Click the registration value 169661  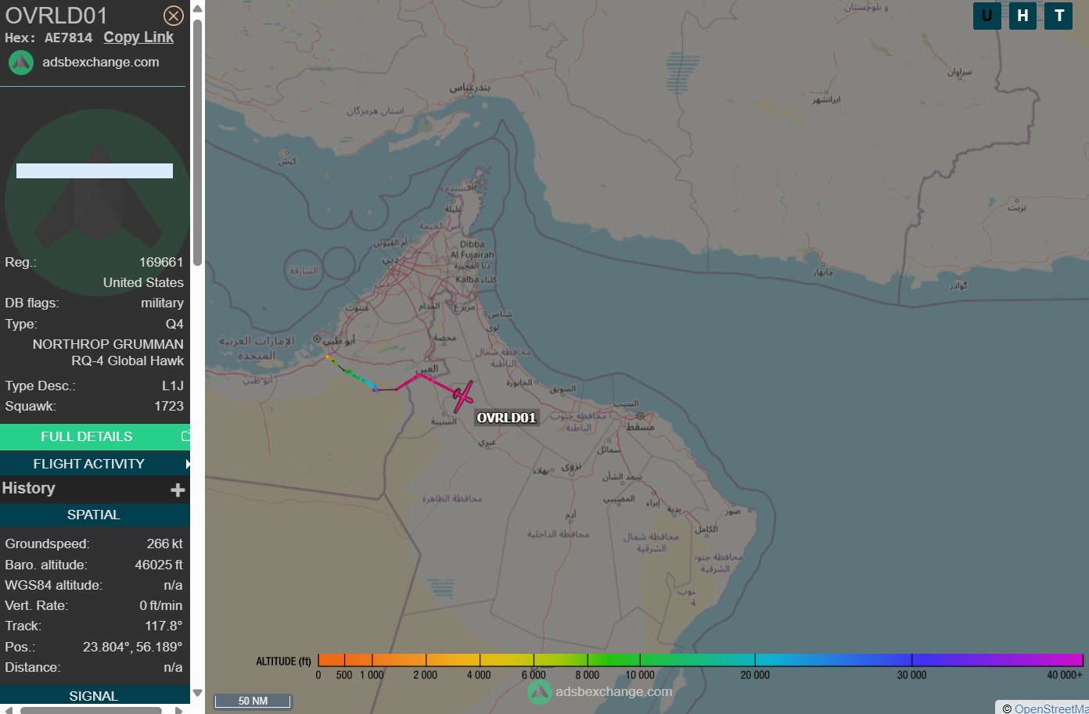click(x=161, y=262)
